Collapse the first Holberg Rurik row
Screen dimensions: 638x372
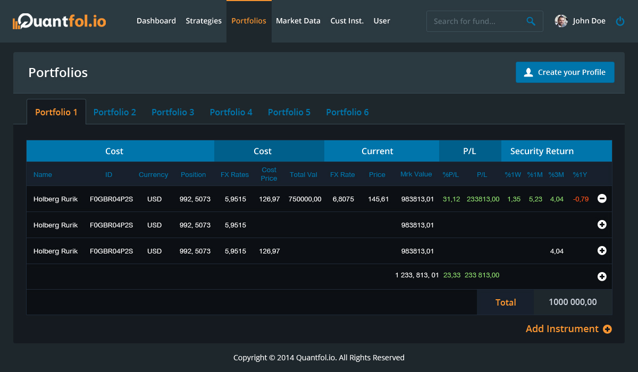(x=602, y=199)
